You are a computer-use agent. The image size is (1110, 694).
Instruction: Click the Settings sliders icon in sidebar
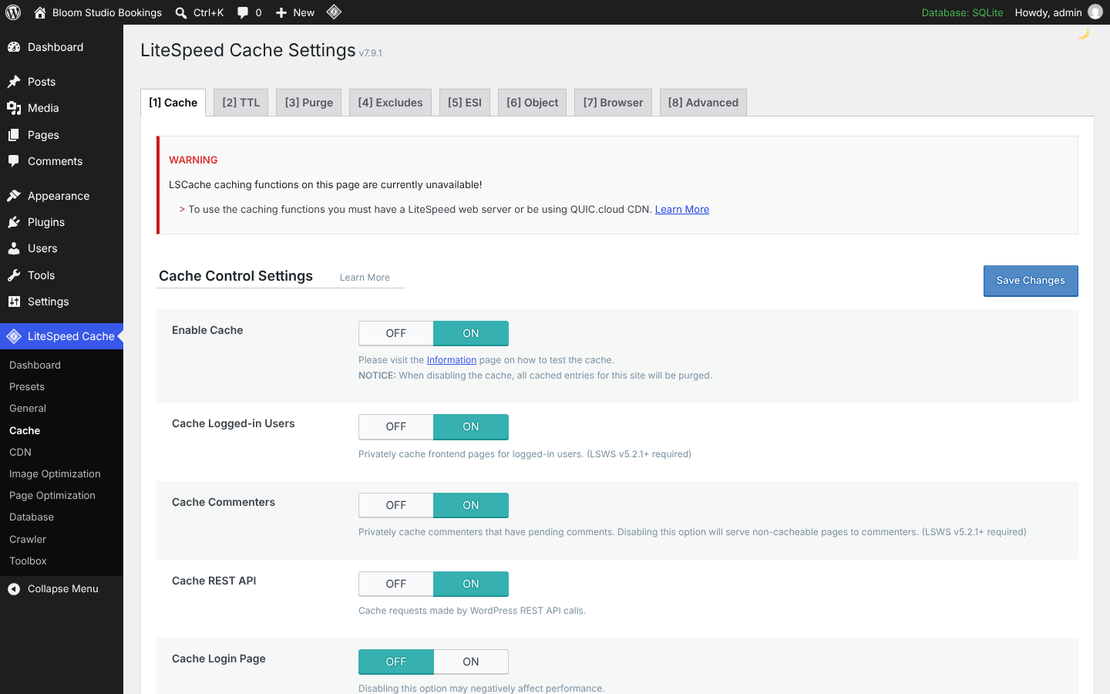pos(14,302)
